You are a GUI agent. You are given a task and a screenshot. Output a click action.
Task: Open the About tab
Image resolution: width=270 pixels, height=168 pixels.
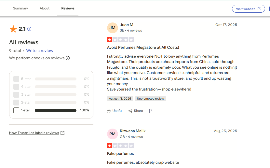(45, 8)
